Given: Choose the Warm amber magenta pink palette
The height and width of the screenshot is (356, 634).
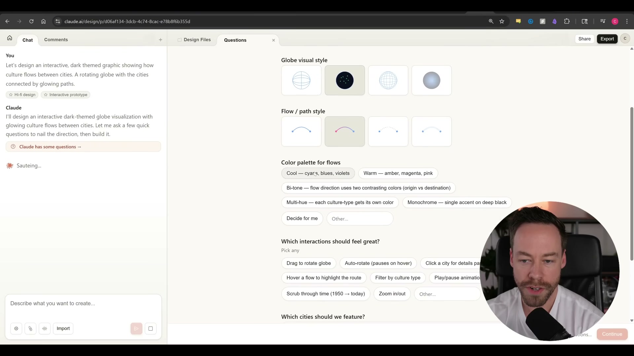Looking at the screenshot, I should pos(398,173).
